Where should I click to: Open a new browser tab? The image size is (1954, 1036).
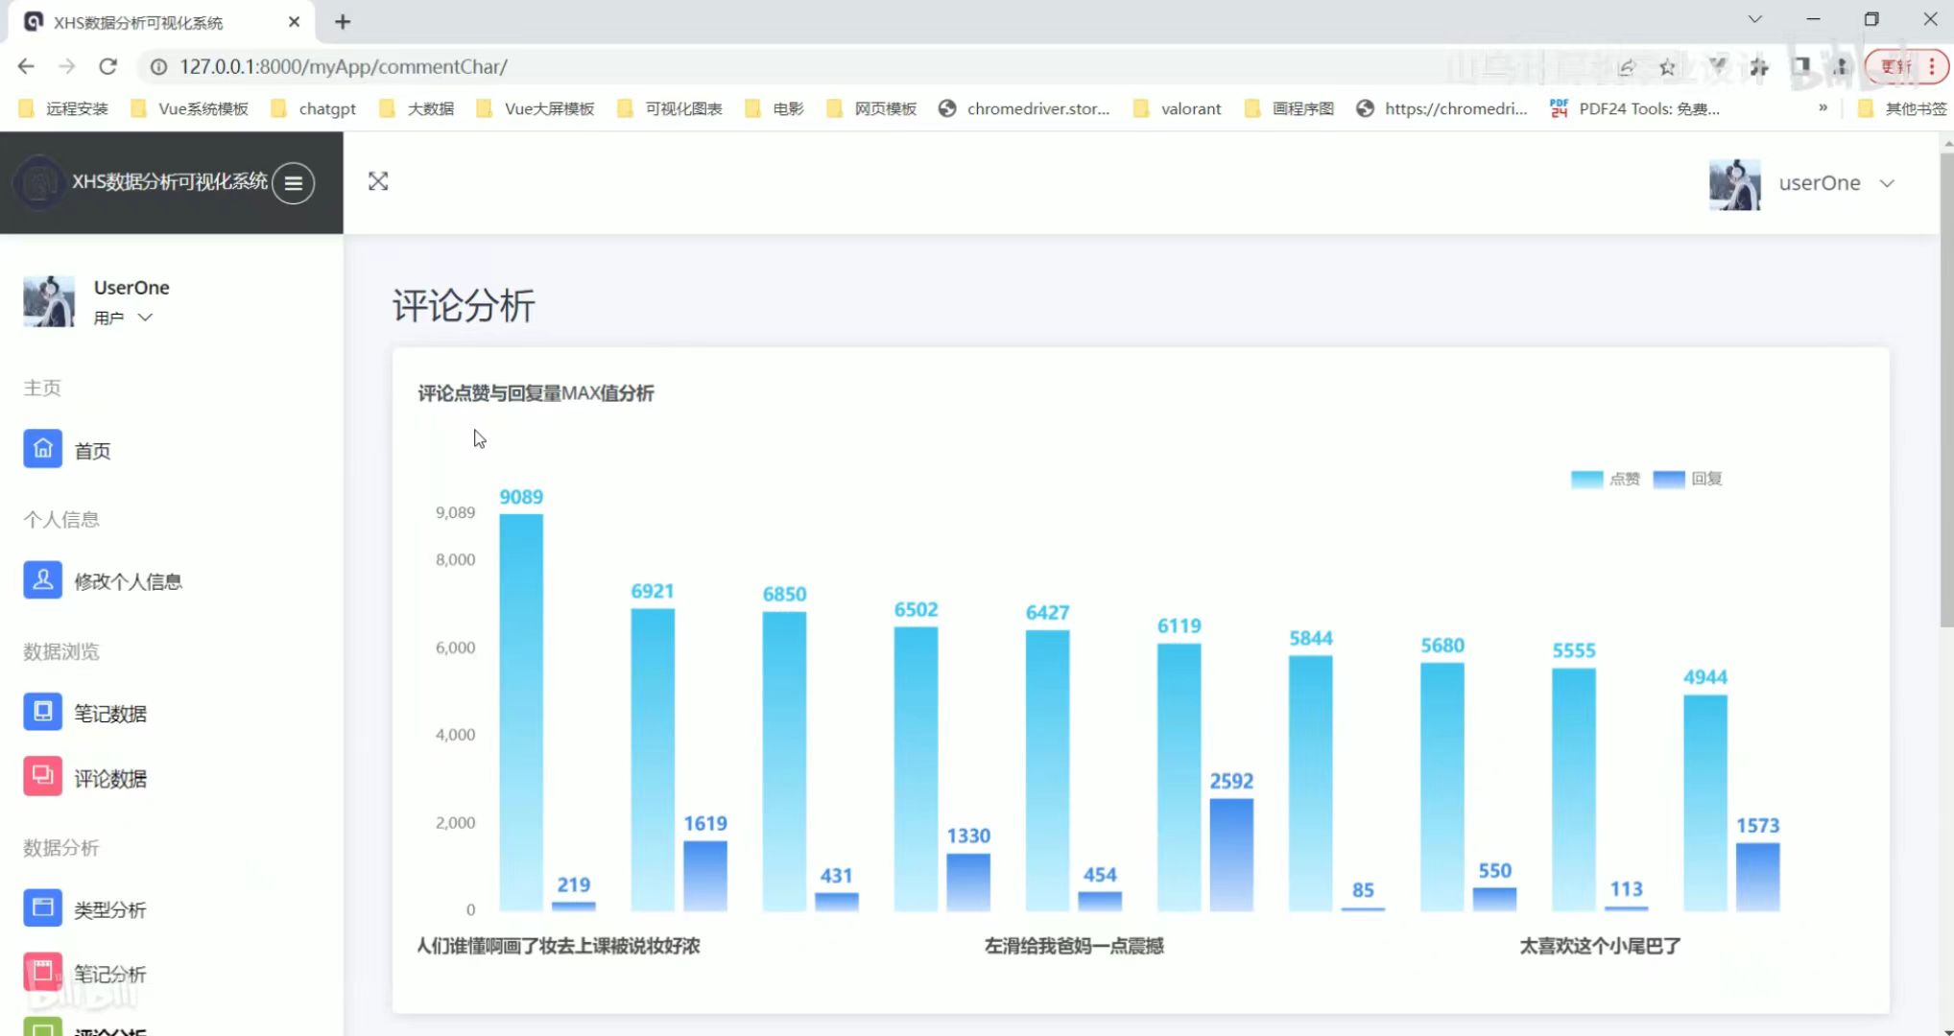coord(343,21)
